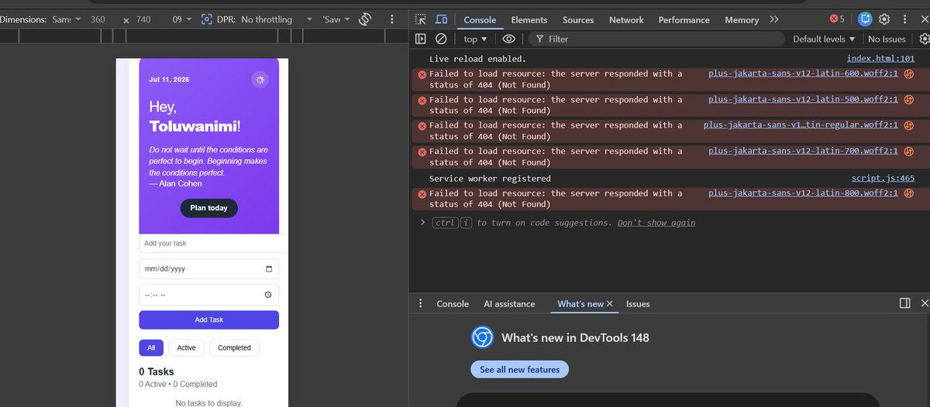Open the top context dropdown
930x407 pixels.
(x=476, y=39)
